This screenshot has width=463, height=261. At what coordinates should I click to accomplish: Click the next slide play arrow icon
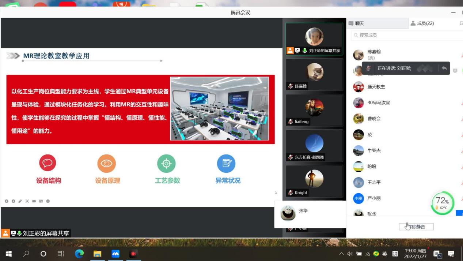coord(14,201)
